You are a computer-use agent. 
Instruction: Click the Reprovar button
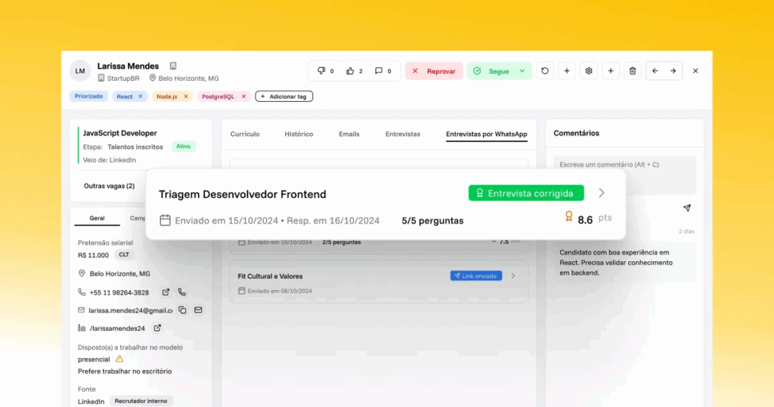click(434, 71)
